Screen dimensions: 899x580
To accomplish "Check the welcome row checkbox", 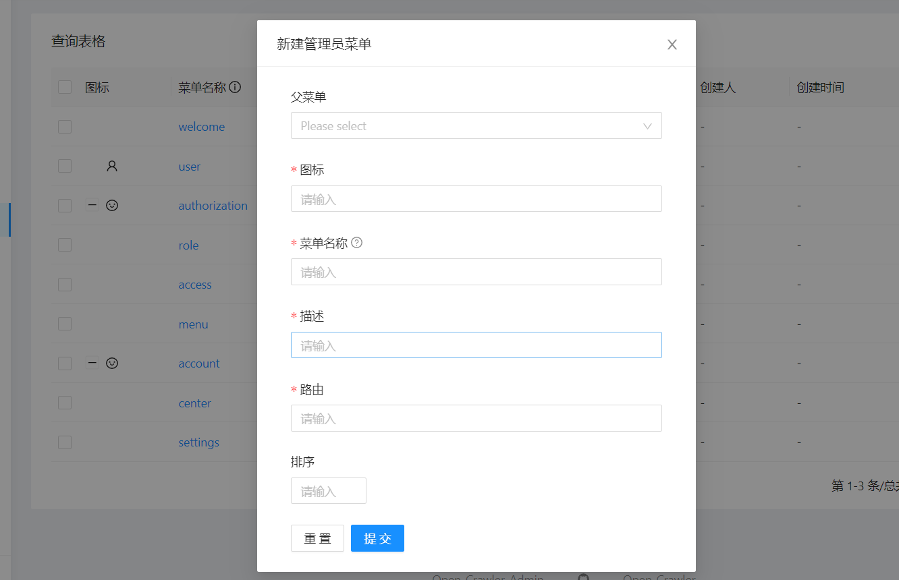I will click(65, 127).
